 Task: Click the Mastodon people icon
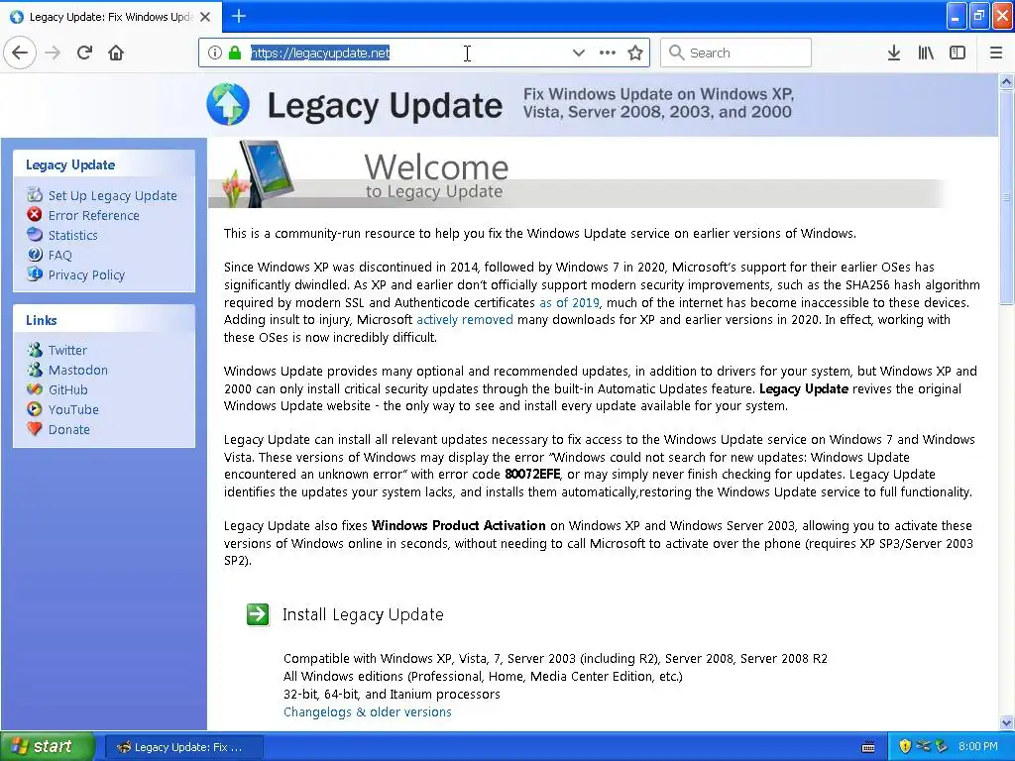tap(35, 370)
